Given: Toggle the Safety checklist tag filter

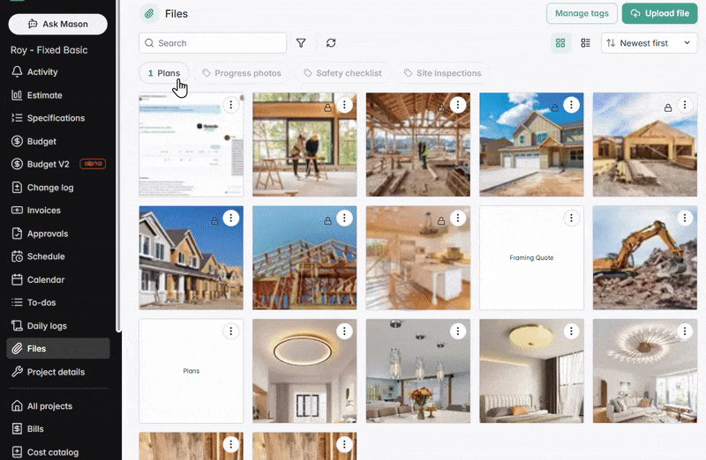Looking at the screenshot, I should 342,73.
